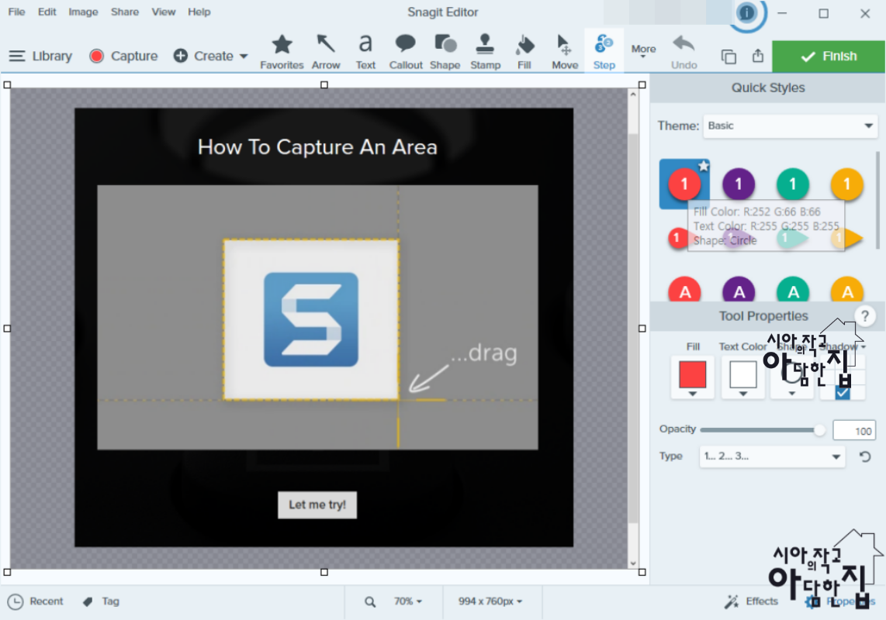Click the Opacity slider handle

point(819,430)
